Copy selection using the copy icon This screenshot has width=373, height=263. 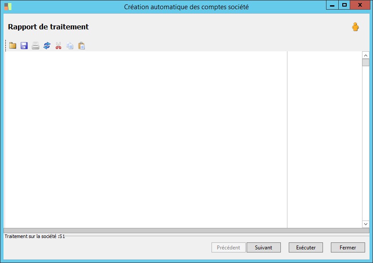click(x=70, y=46)
